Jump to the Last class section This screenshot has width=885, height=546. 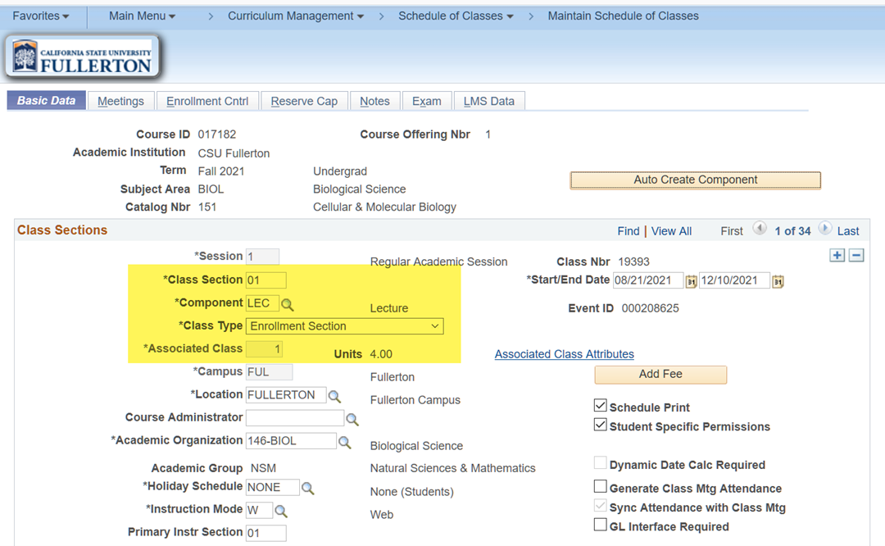tap(848, 231)
